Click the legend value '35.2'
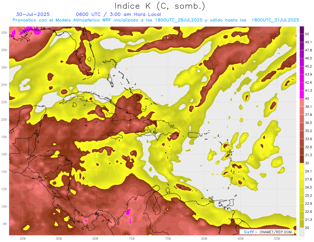 309,131
